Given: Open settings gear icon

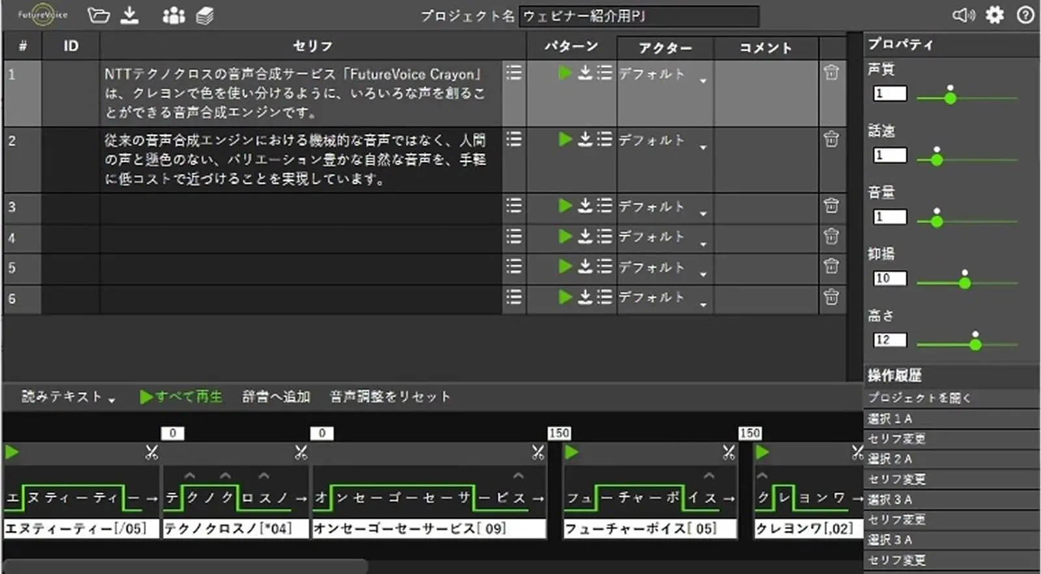Looking at the screenshot, I should pyautogui.click(x=995, y=14).
